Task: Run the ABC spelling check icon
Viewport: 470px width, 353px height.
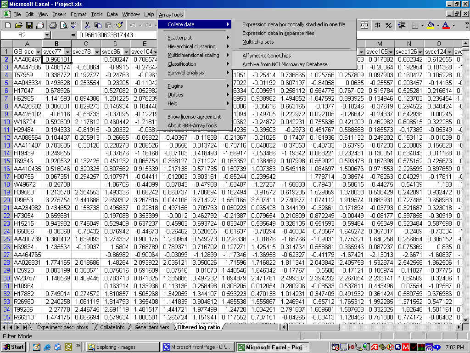Action: click(74, 25)
